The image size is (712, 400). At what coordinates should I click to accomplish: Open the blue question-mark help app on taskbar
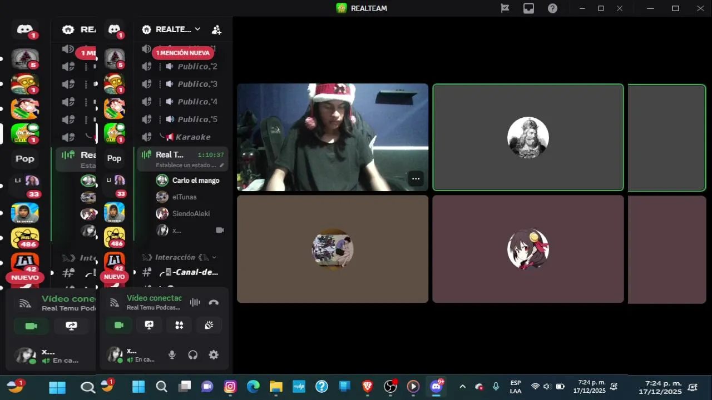(x=322, y=387)
